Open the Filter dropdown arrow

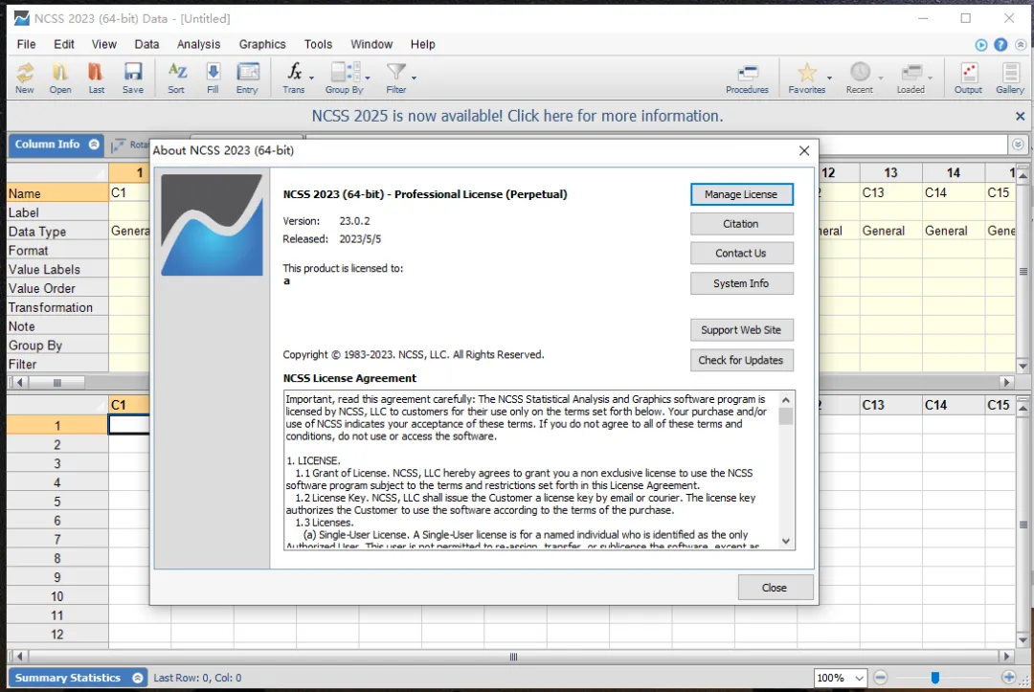tap(415, 78)
